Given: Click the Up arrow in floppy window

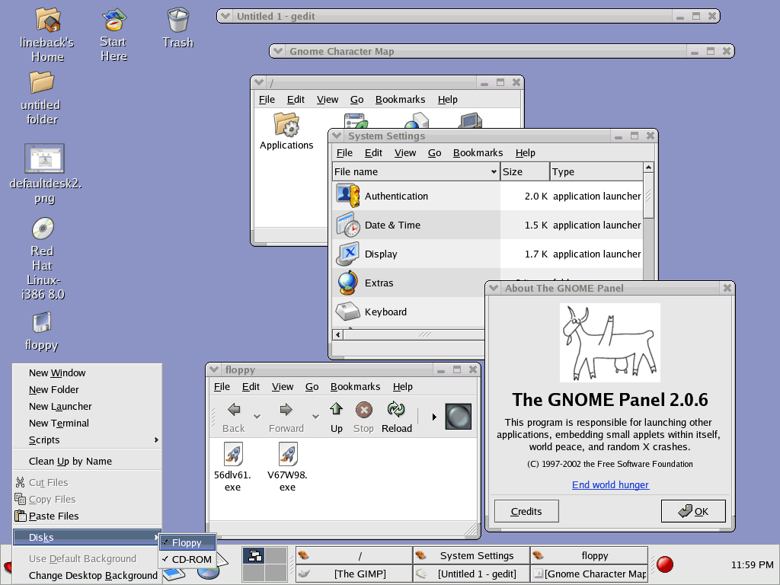Looking at the screenshot, I should pyautogui.click(x=336, y=416).
